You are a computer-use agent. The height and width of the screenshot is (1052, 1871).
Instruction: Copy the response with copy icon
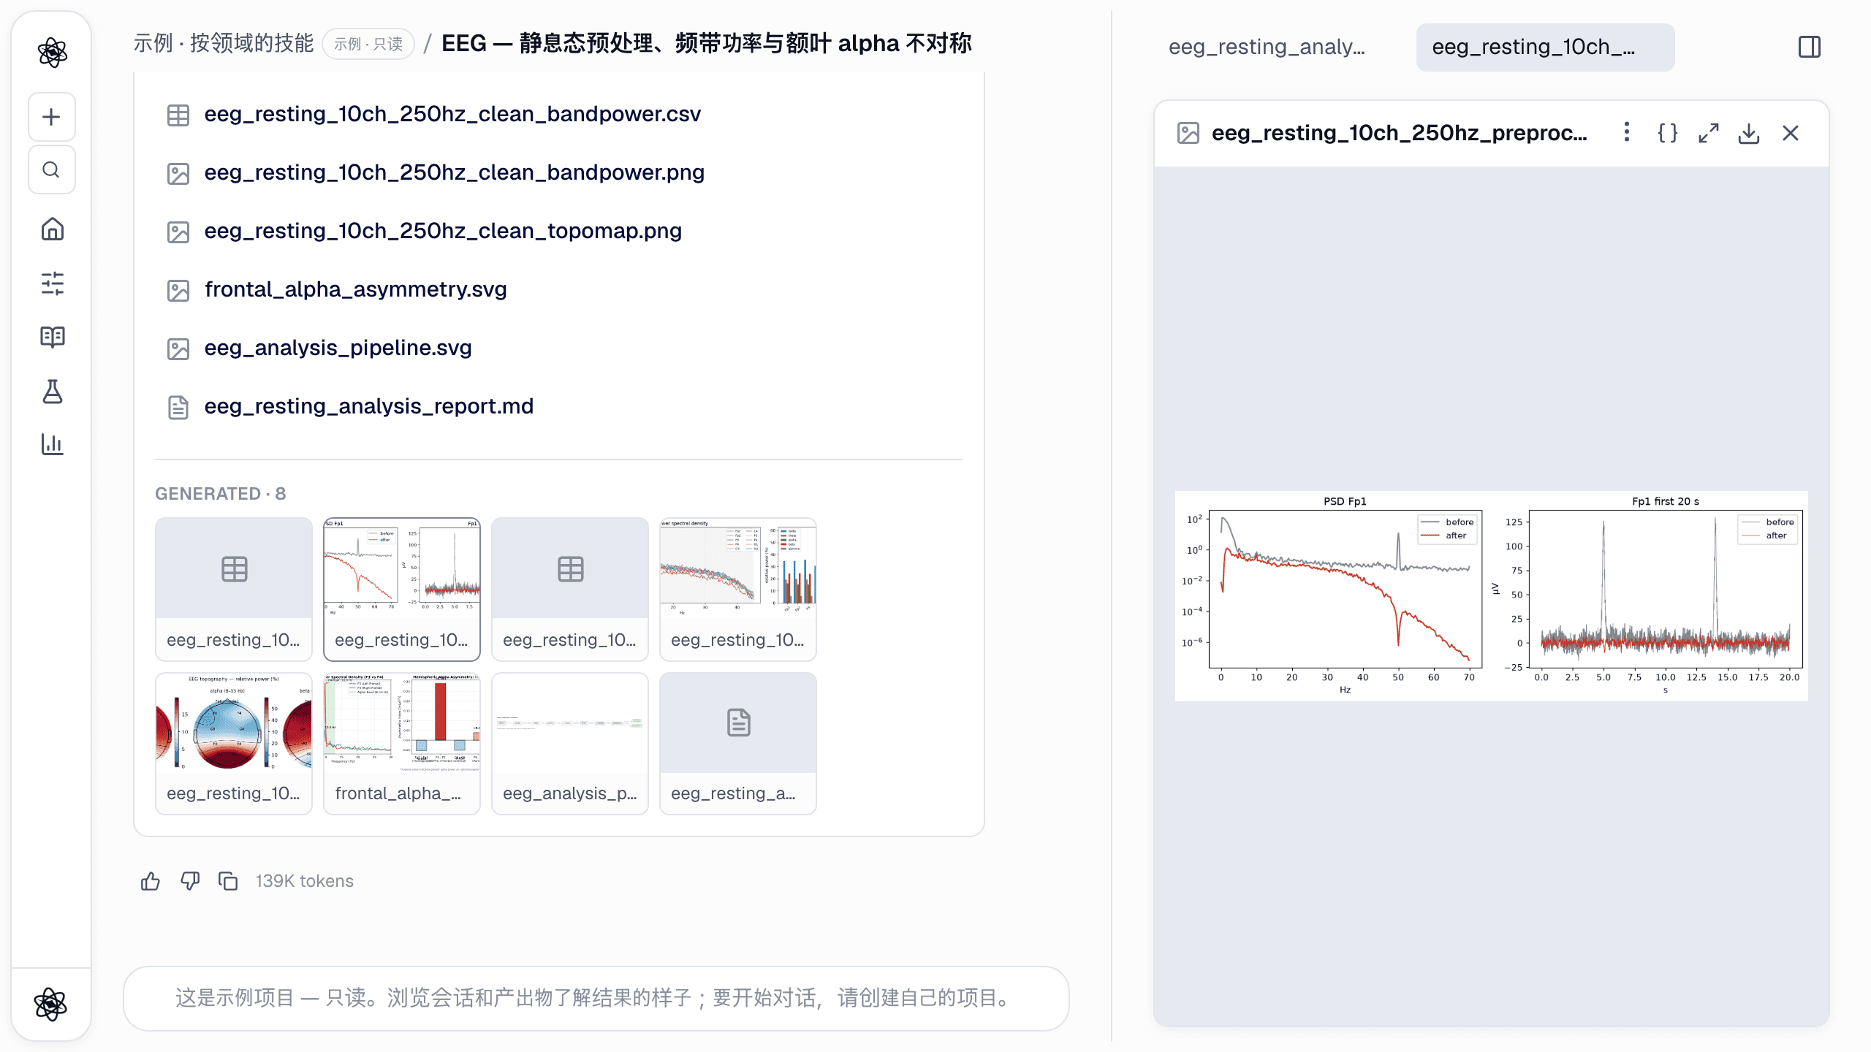[x=228, y=881]
